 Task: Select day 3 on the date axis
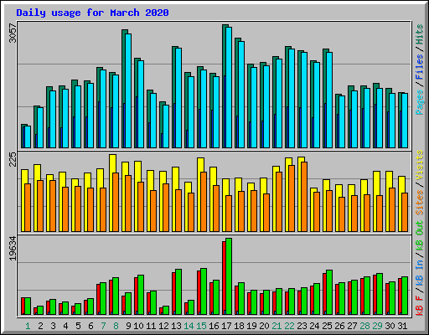pyautogui.click(x=53, y=326)
